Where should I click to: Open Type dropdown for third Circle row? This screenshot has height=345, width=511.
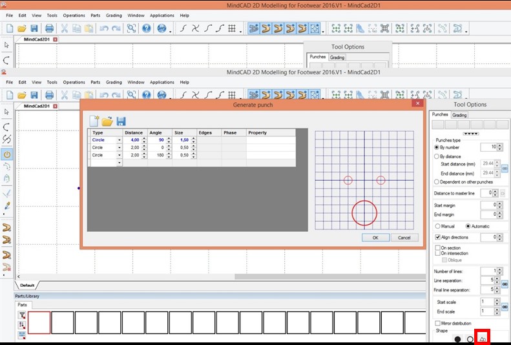[120, 156]
